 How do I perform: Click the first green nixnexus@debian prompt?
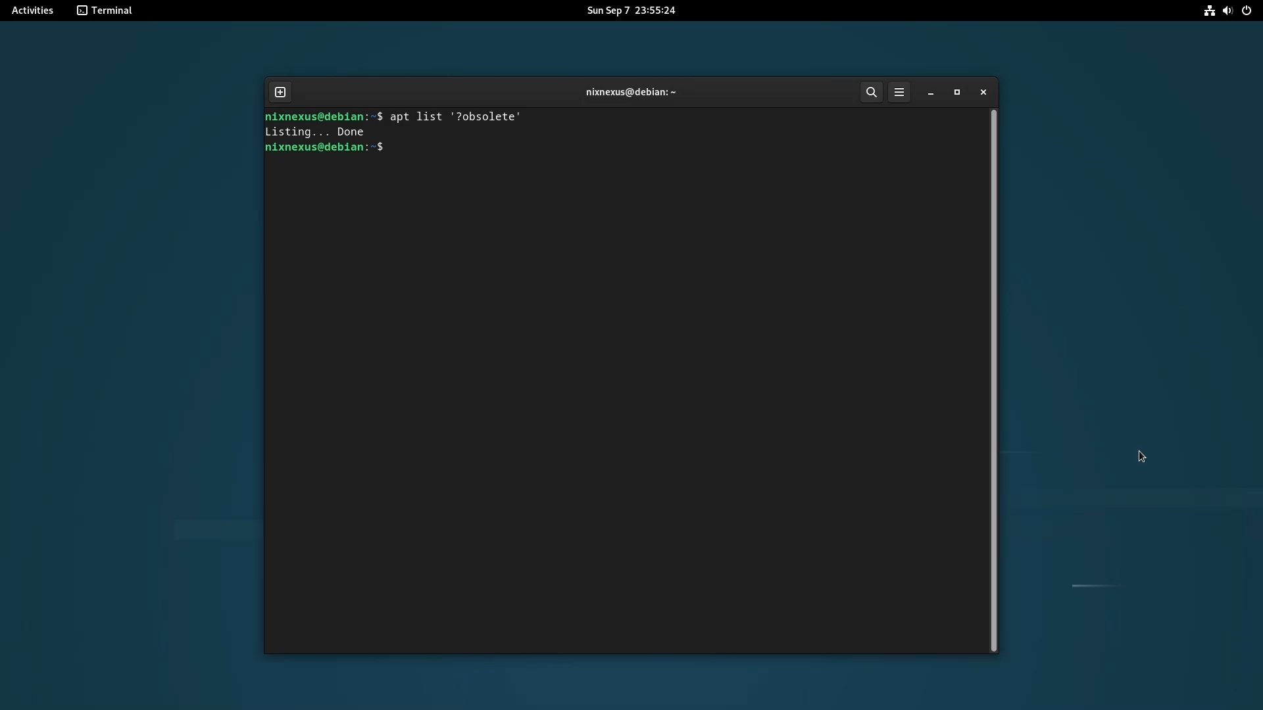(314, 117)
